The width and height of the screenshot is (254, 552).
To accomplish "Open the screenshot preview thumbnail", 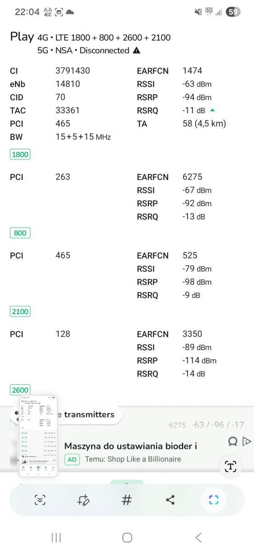I will (39, 436).
